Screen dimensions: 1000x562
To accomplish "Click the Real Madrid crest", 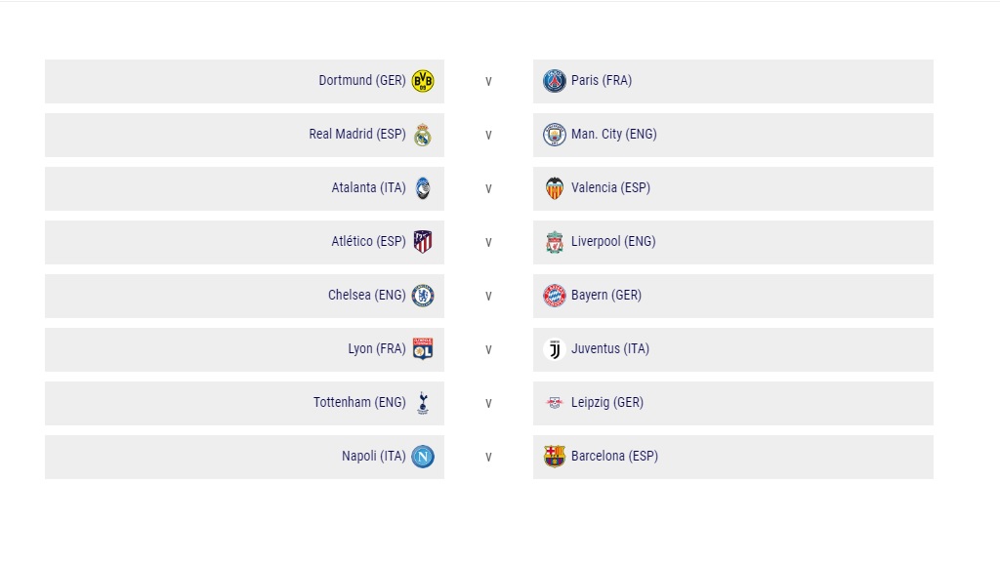I will pos(423,135).
